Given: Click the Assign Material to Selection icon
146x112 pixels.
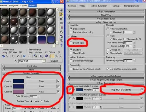Looking at the screenshot, I should point(13,56).
